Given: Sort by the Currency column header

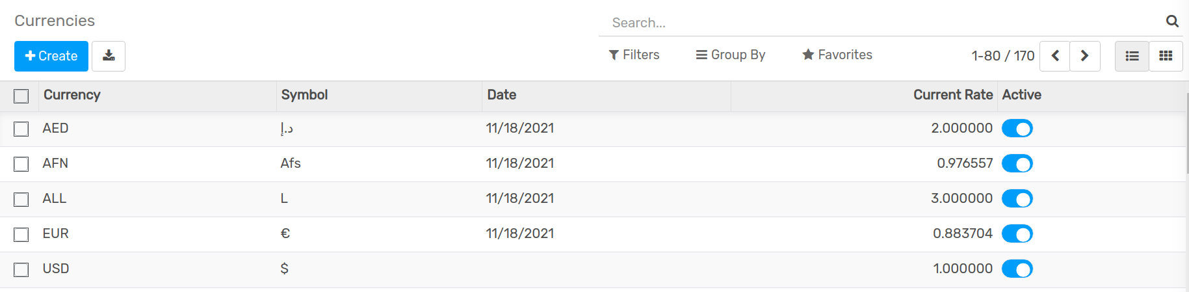Looking at the screenshot, I should coord(72,95).
